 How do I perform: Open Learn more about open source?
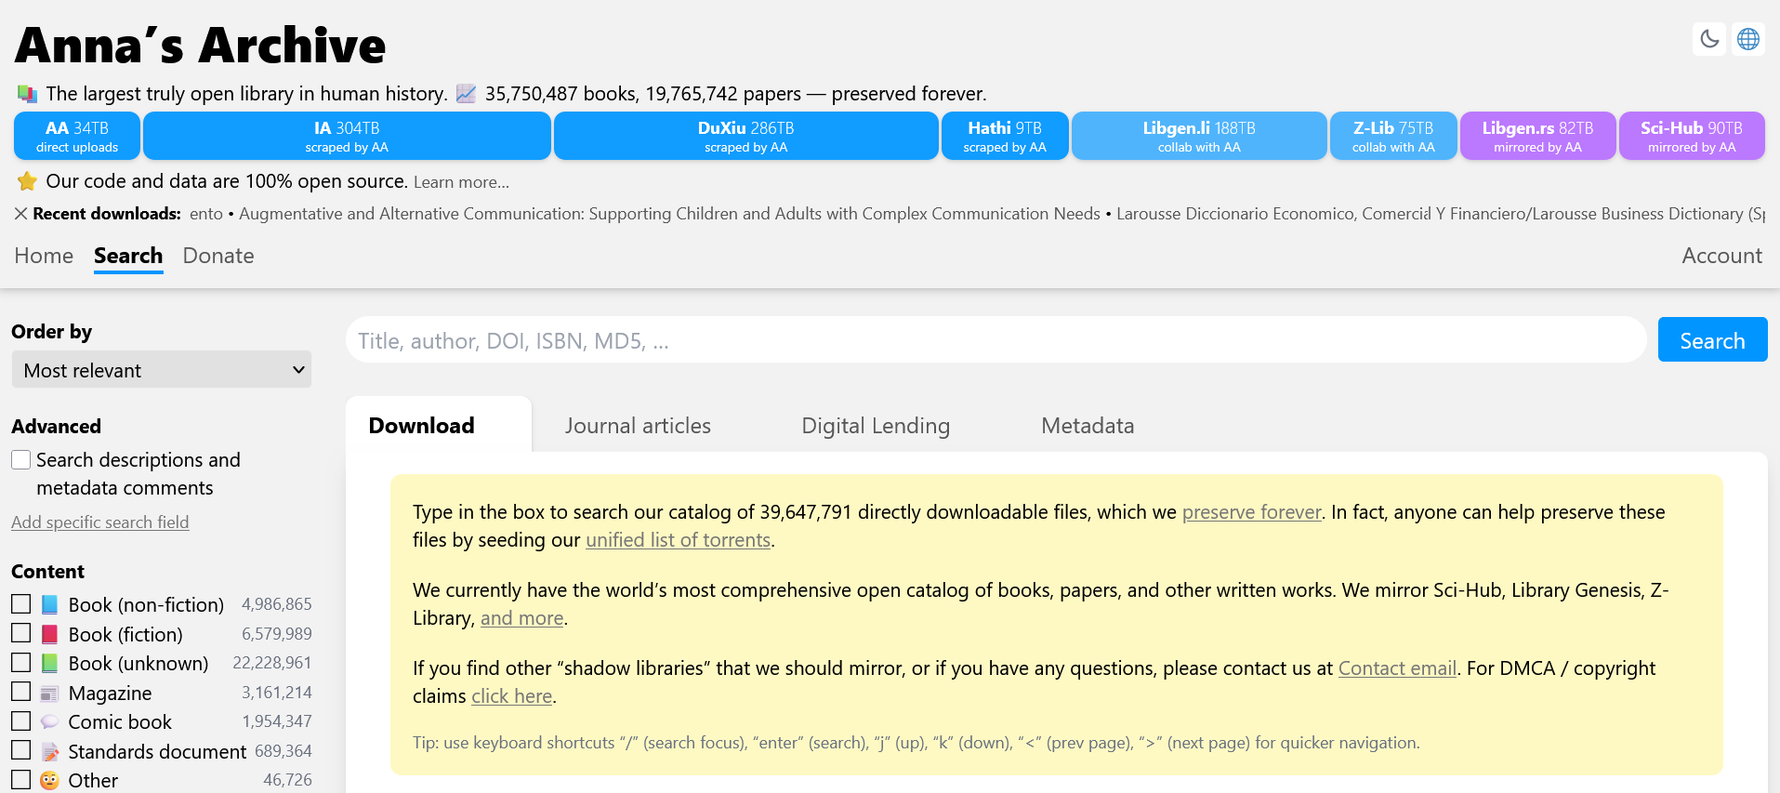click(x=461, y=182)
